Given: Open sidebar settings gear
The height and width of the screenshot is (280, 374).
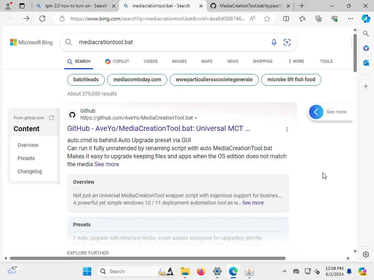Looking at the screenshot, I should coord(366,254).
